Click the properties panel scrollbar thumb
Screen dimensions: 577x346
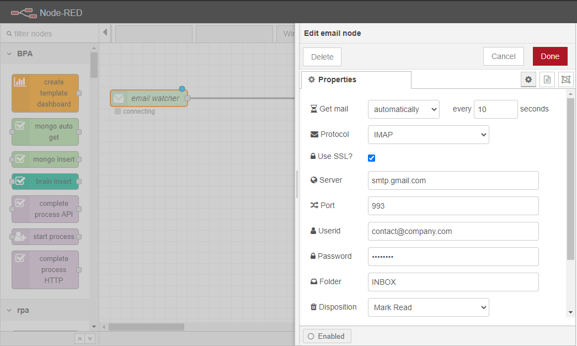[x=571, y=179]
